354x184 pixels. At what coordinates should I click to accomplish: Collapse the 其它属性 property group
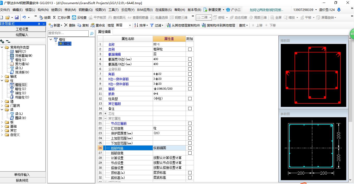tap(105, 118)
